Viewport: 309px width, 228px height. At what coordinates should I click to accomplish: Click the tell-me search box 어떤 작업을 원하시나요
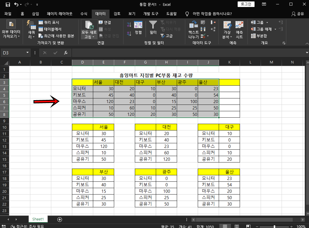pyautogui.click(x=212, y=14)
